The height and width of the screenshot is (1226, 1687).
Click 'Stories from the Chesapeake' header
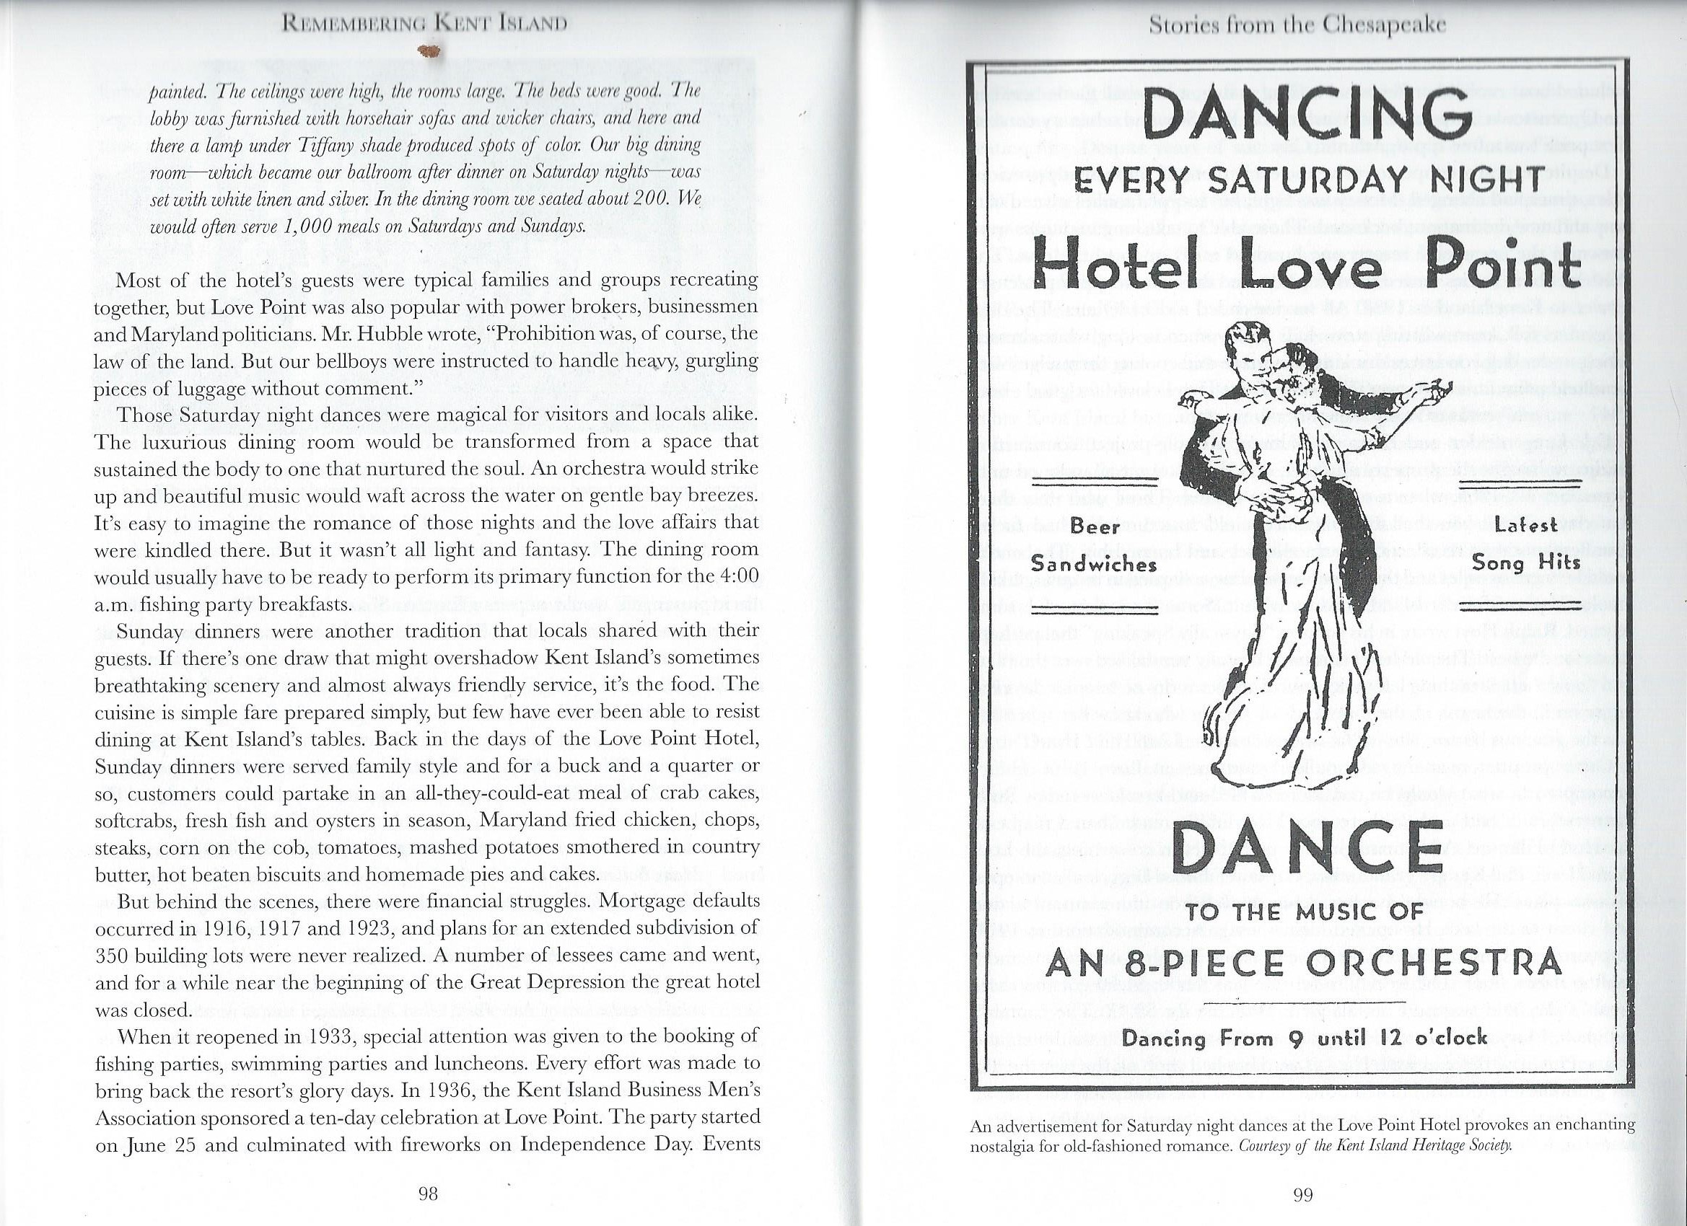(1297, 25)
